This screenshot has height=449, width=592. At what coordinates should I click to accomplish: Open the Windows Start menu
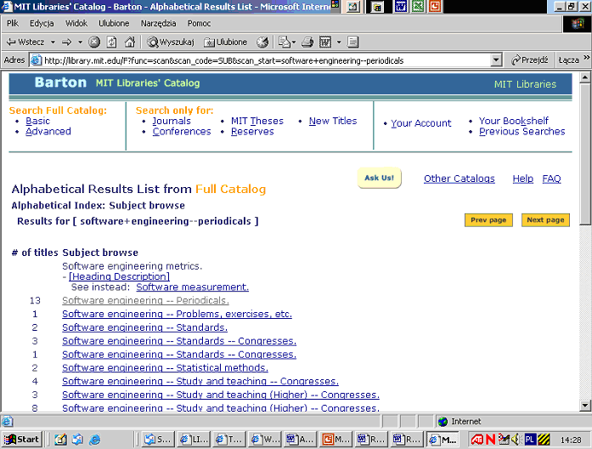(x=23, y=440)
